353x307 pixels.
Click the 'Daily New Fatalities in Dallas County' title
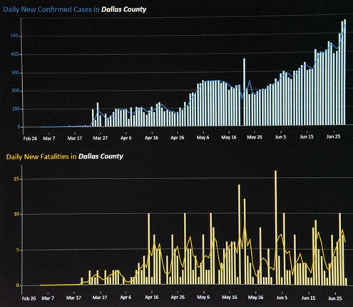65,156
